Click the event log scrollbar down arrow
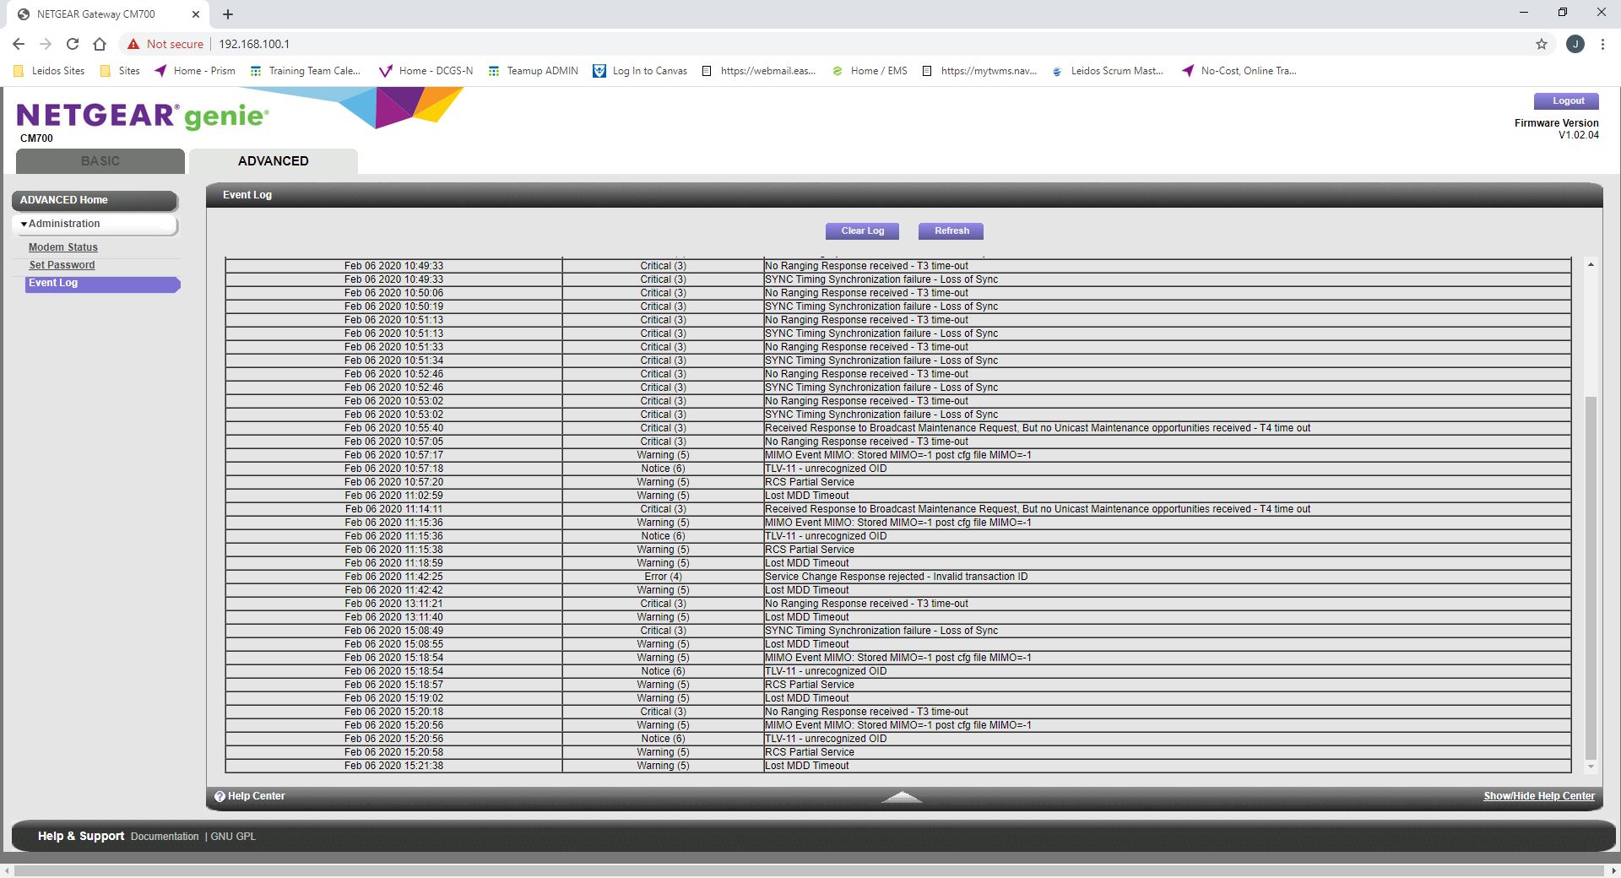Image resolution: width=1621 pixels, height=878 pixels. tap(1591, 767)
